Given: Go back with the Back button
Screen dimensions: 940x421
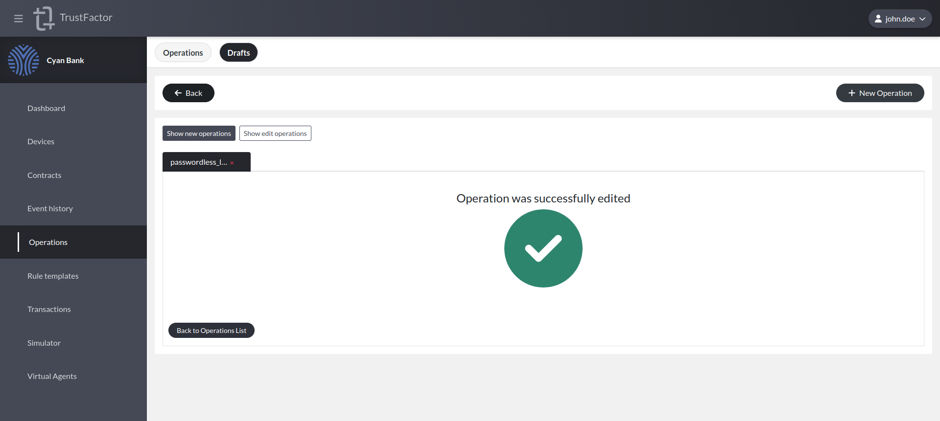Looking at the screenshot, I should [x=188, y=93].
